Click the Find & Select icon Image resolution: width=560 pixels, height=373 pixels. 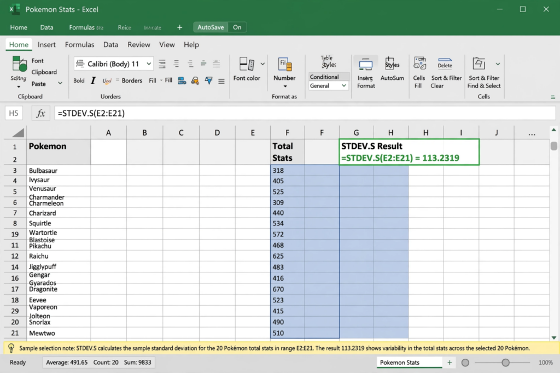click(x=479, y=63)
